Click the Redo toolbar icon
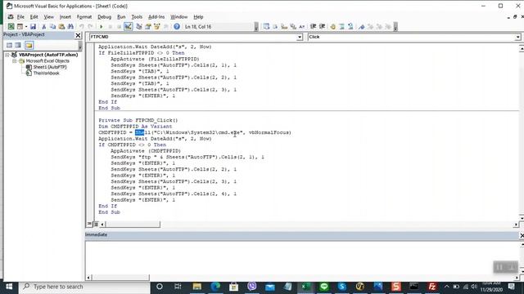 [x=90, y=27]
